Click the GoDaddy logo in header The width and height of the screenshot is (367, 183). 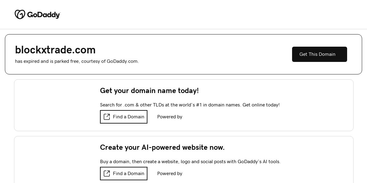tap(37, 14)
